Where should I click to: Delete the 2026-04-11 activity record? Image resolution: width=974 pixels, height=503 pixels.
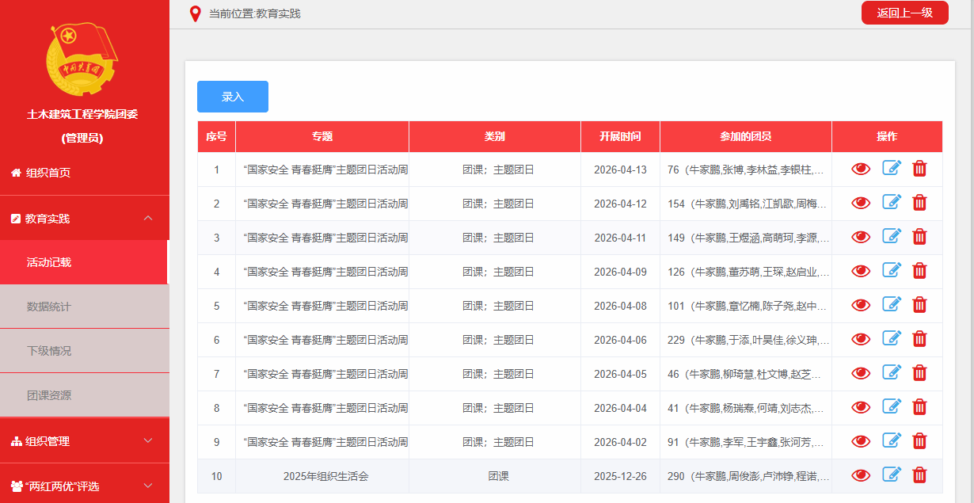point(919,237)
